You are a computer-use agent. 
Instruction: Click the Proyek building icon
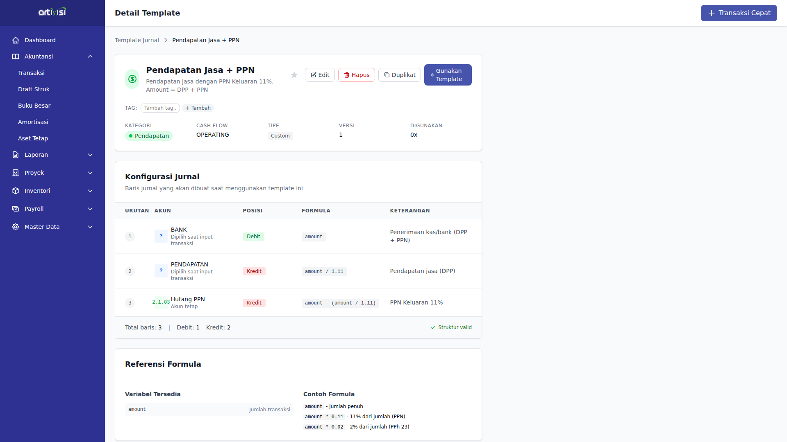click(16, 173)
